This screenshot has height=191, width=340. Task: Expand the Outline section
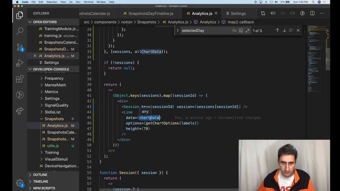click(x=40, y=175)
